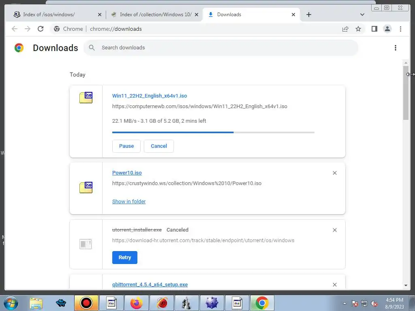Click the crustywindo.ws source URL

[186, 183]
